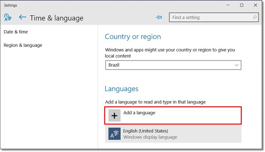Minimize the Settings window
The height and width of the screenshot is (152, 265).
[x=228, y=5]
